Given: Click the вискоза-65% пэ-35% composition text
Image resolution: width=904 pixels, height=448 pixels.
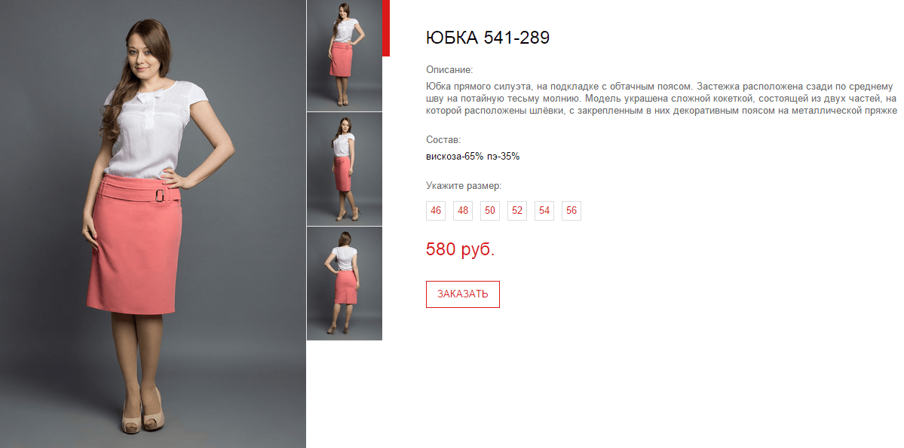Looking at the screenshot, I should click(x=473, y=156).
